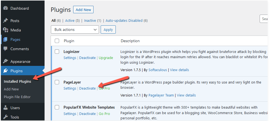Click the search plugins input field
The height and width of the screenshot is (121, 272).
coord(264,19)
